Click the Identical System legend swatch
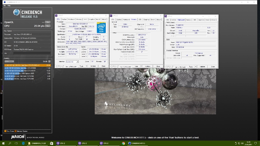This screenshot has width=260, height=146. coord(16,131)
